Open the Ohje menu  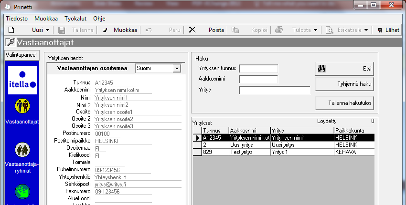pos(99,19)
